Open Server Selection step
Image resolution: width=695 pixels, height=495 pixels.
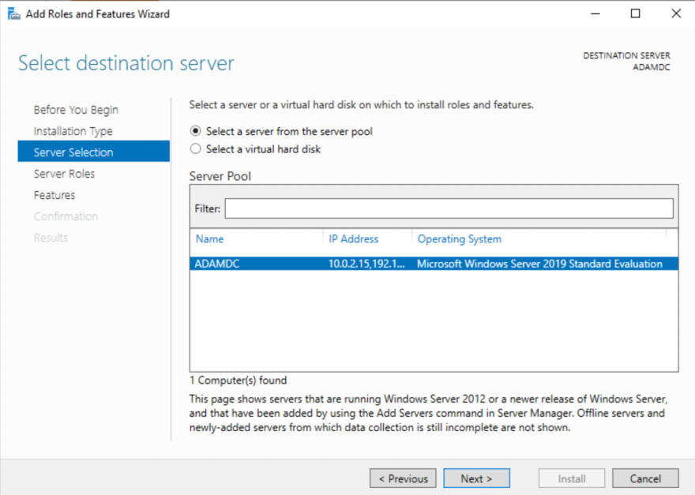click(x=93, y=152)
